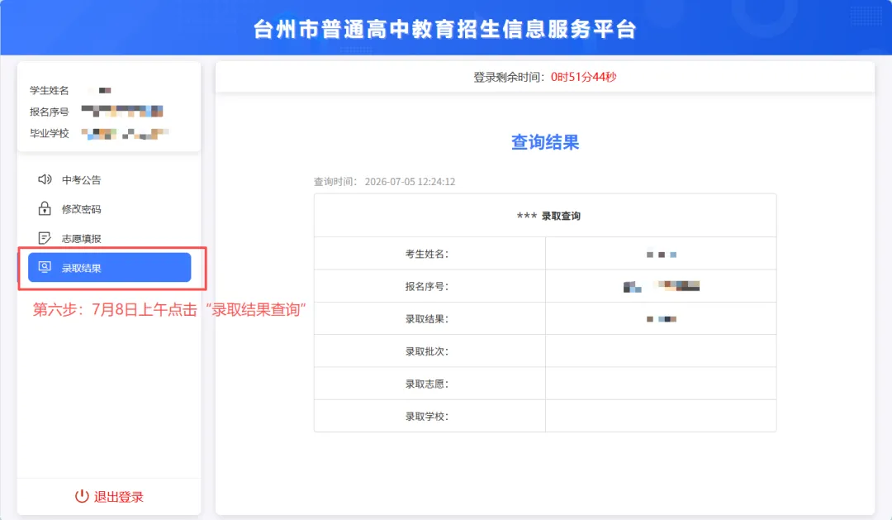Click the form icon beside 志愿填报
Viewport: 892px width, 520px height.
tap(45, 238)
